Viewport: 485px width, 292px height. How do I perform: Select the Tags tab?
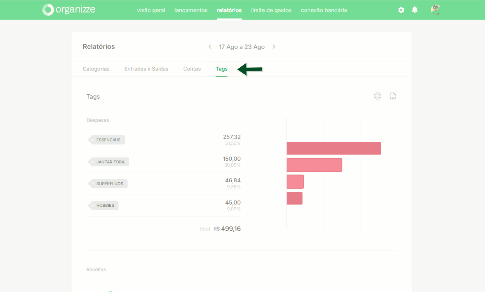[222, 69]
